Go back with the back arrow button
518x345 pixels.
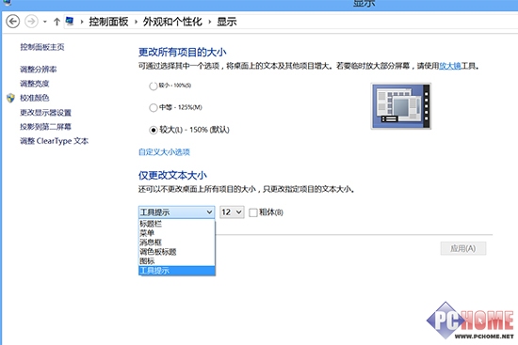point(13,22)
